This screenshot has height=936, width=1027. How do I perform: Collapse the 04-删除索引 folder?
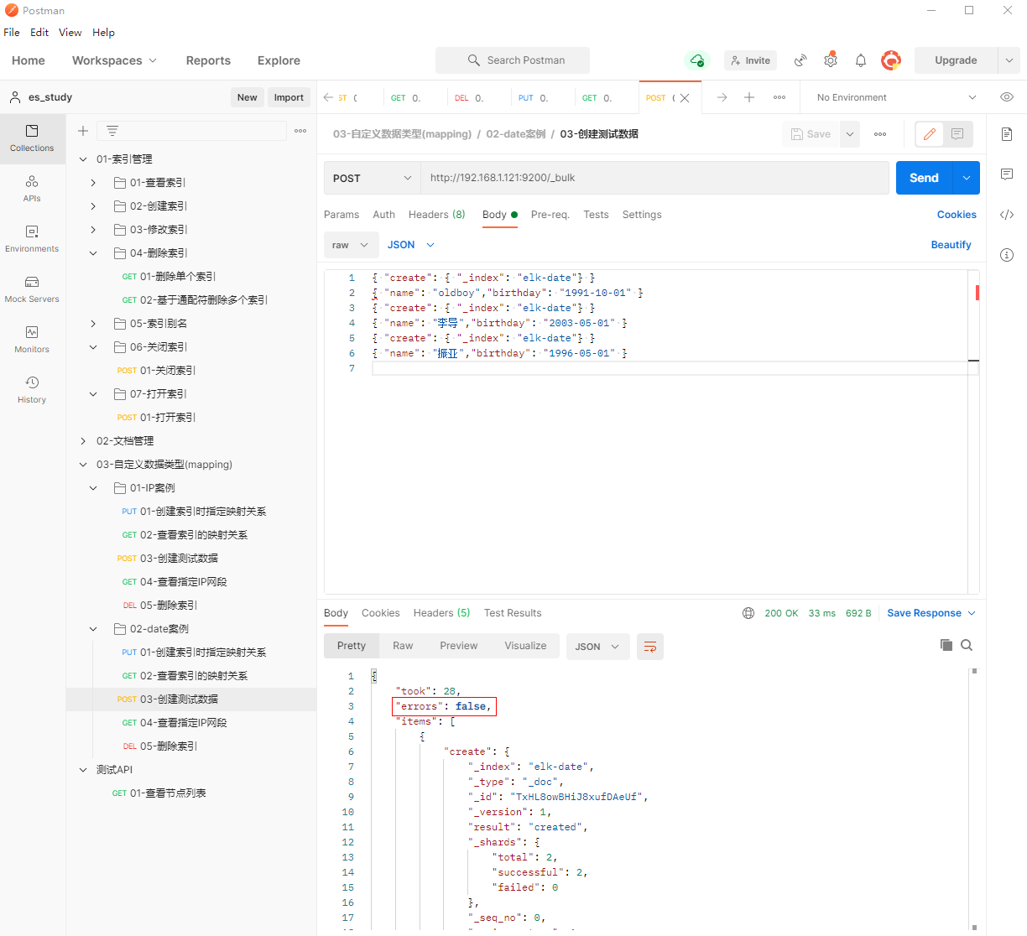click(93, 253)
